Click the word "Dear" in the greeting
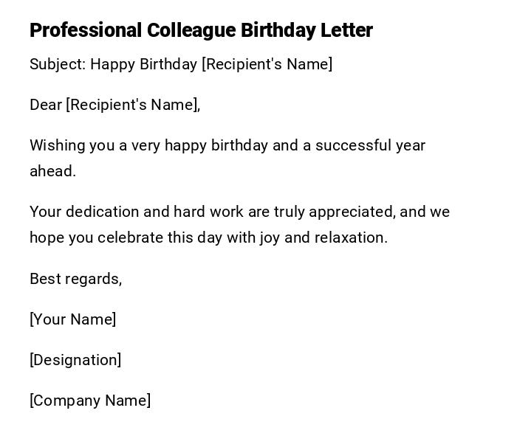Image resolution: width=517 pixels, height=447 pixels. (46, 105)
